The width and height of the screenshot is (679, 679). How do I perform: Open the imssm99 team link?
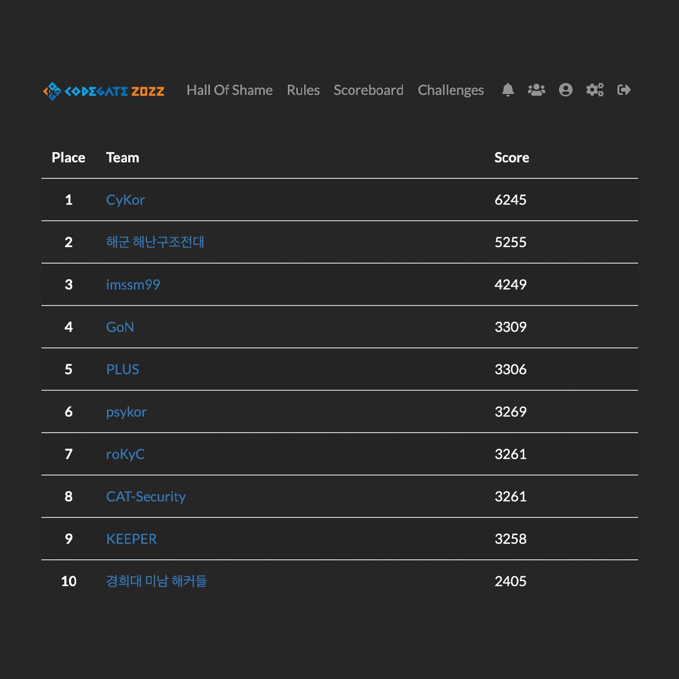(x=133, y=285)
